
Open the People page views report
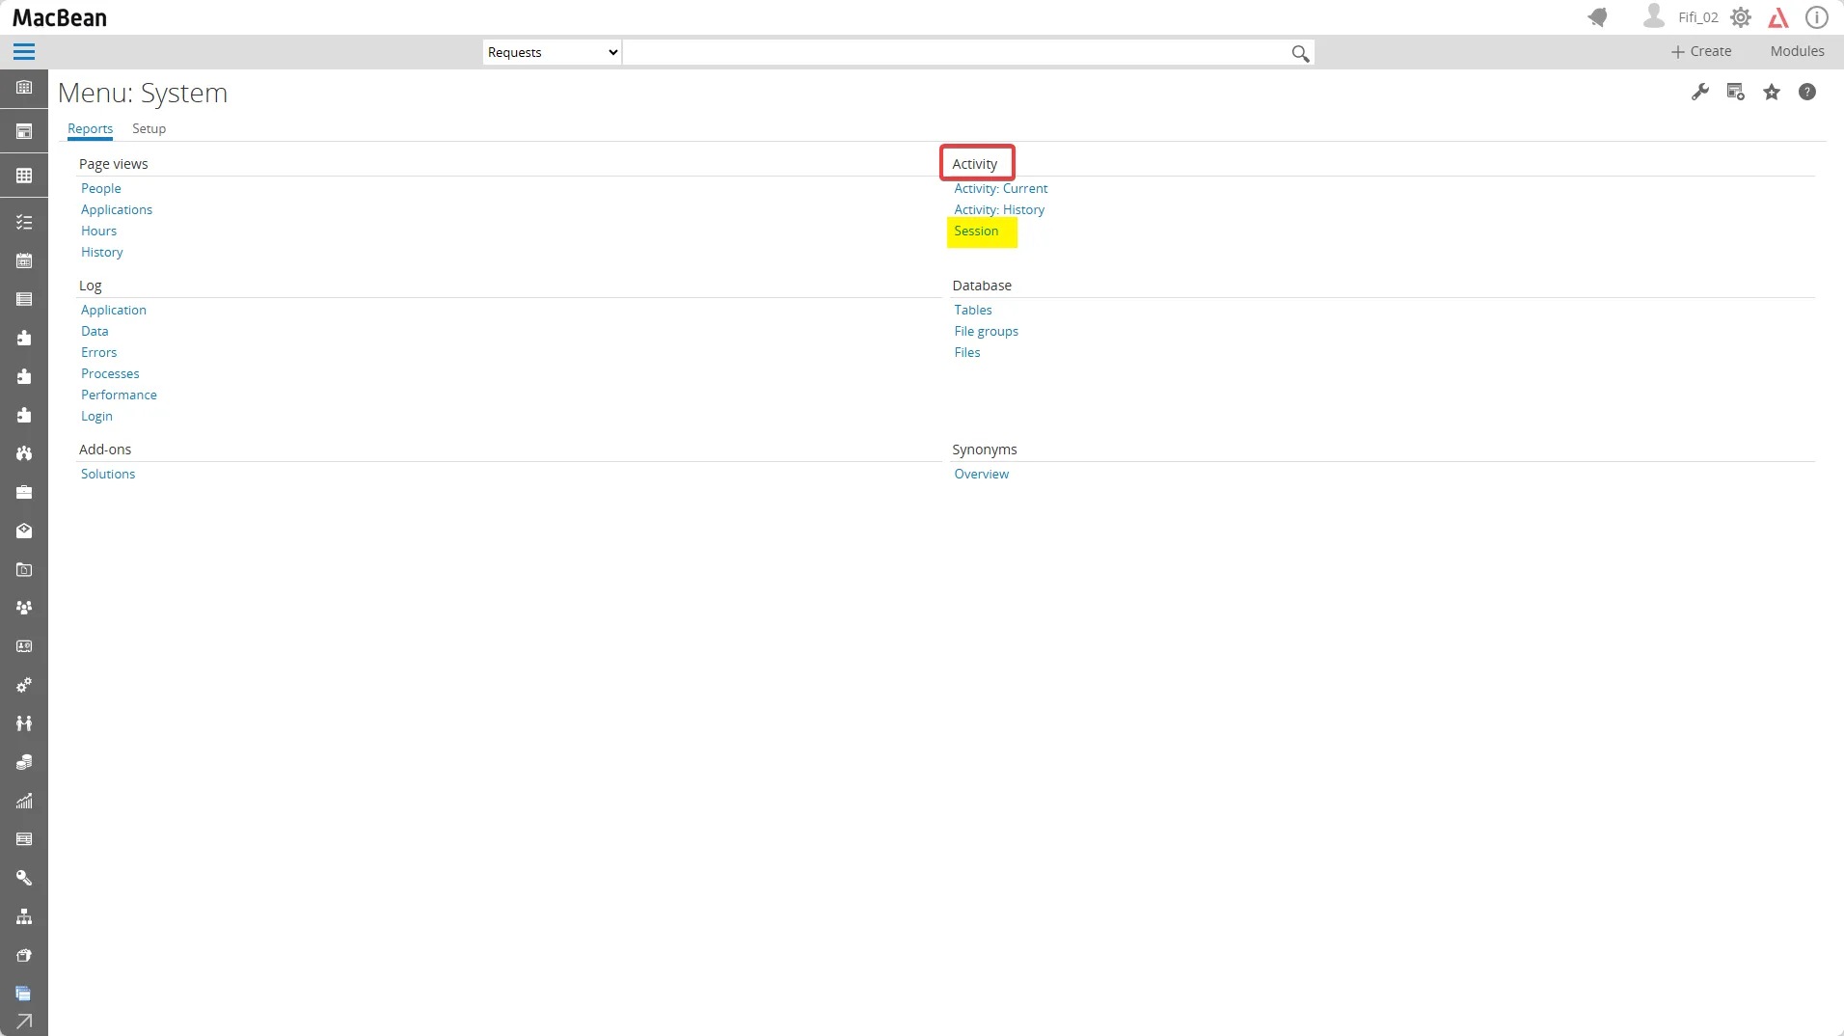pos(101,188)
